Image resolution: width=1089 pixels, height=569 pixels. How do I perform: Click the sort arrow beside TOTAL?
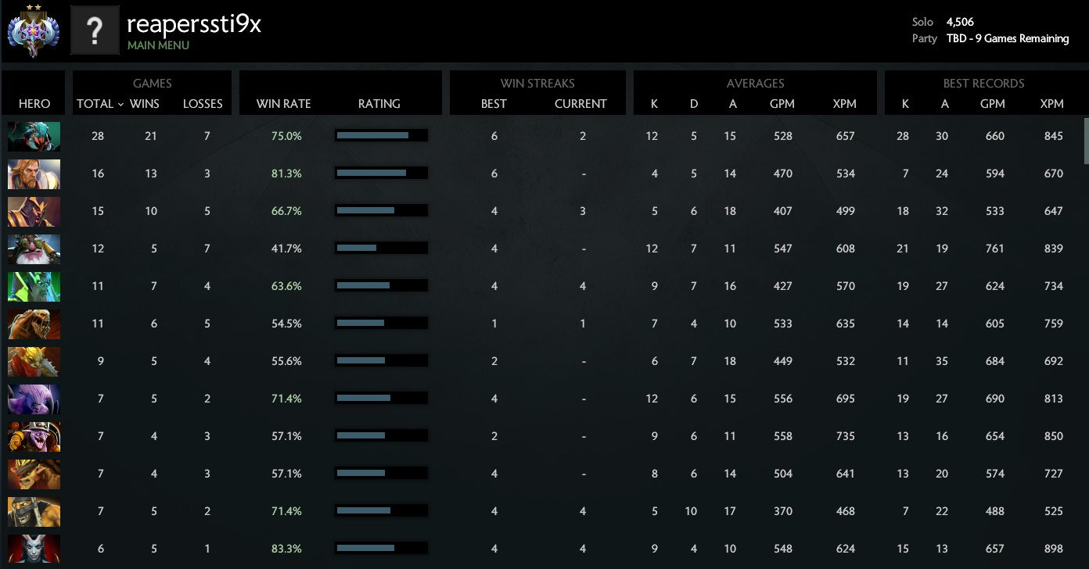[x=120, y=104]
